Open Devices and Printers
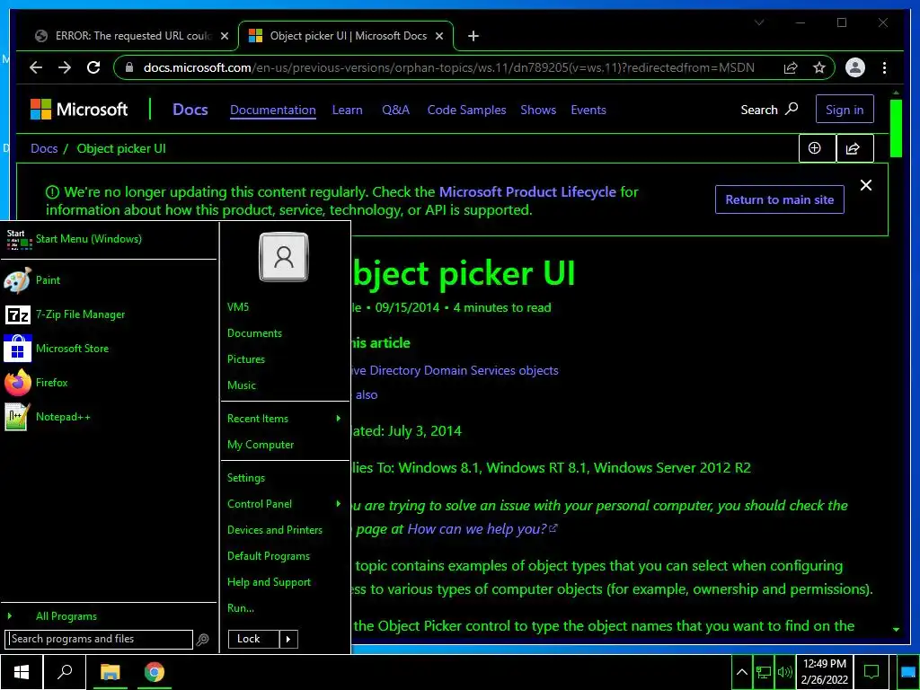 [275, 530]
